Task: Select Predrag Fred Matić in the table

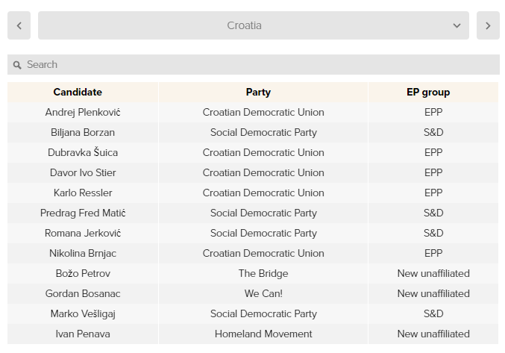Action: 83,213
